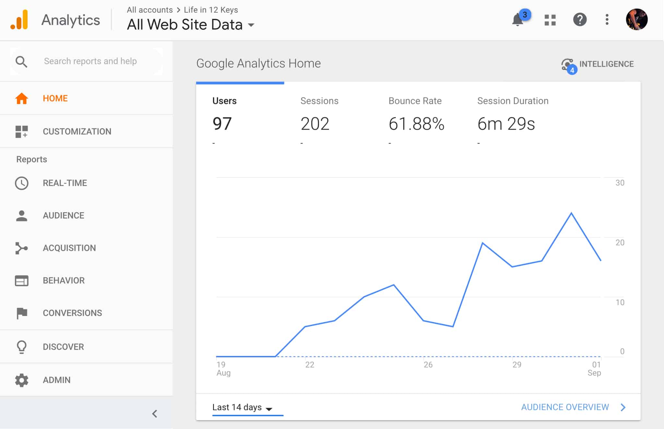This screenshot has width=664, height=429.
Task: Click the Behavior window icon
Action: click(x=22, y=281)
